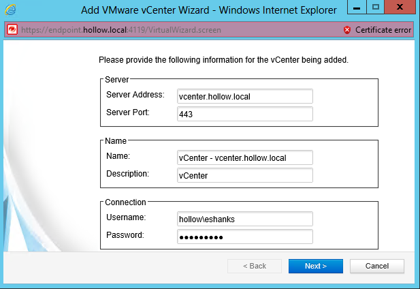Click the masked Password field
420x289 pixels.
point(244,237)
